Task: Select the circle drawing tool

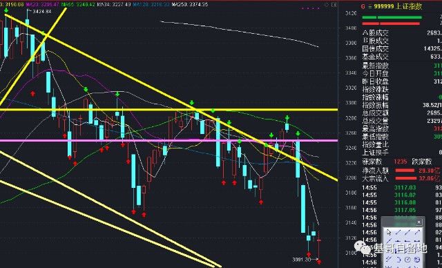Action: coord(407,260)
